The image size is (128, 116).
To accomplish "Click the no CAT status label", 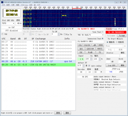I will coord(12,28).
